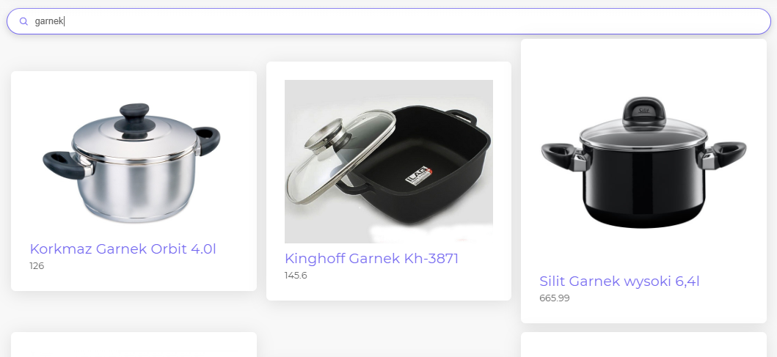The width and height of the screenshot is (777, 357).
Task: Open Korkmaz Garnek Orbit 4.0l link
Action: pyautogui.click(x=123, y=249)
